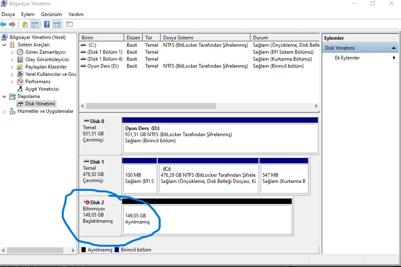
Task: Open the Görünüm menu
Action: 51,14
